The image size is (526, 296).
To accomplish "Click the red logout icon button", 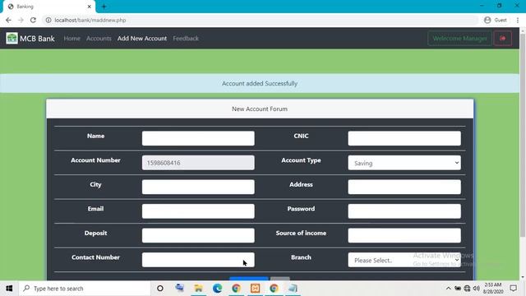I will [502, 39].
